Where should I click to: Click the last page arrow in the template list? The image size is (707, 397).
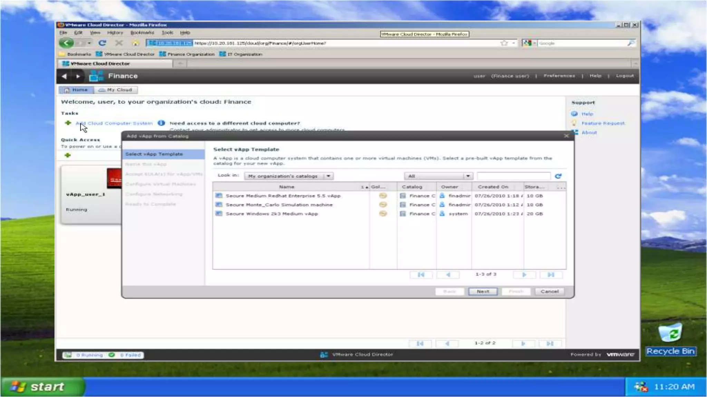(x=551, y=275)
